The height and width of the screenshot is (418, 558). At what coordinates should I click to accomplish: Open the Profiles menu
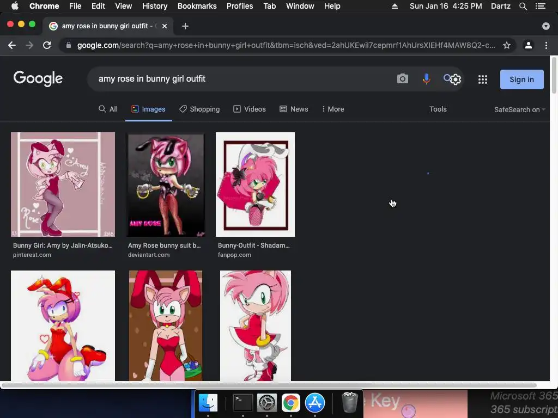pos(240,6)
